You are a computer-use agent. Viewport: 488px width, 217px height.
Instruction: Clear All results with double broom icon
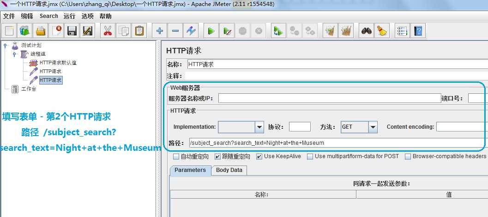(x=346, y=31)
